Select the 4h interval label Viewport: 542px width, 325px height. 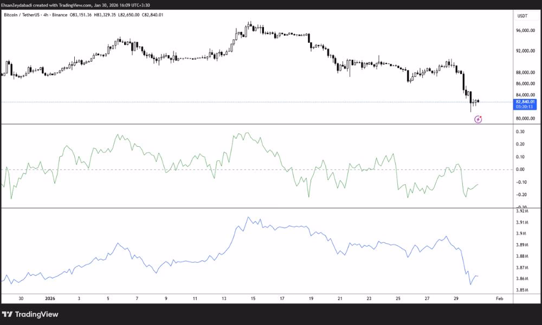(46, 15)
